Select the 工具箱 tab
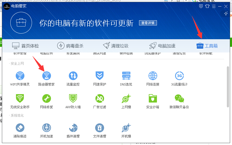Screen dimensions: 232x145 click(x=207, y=46)
